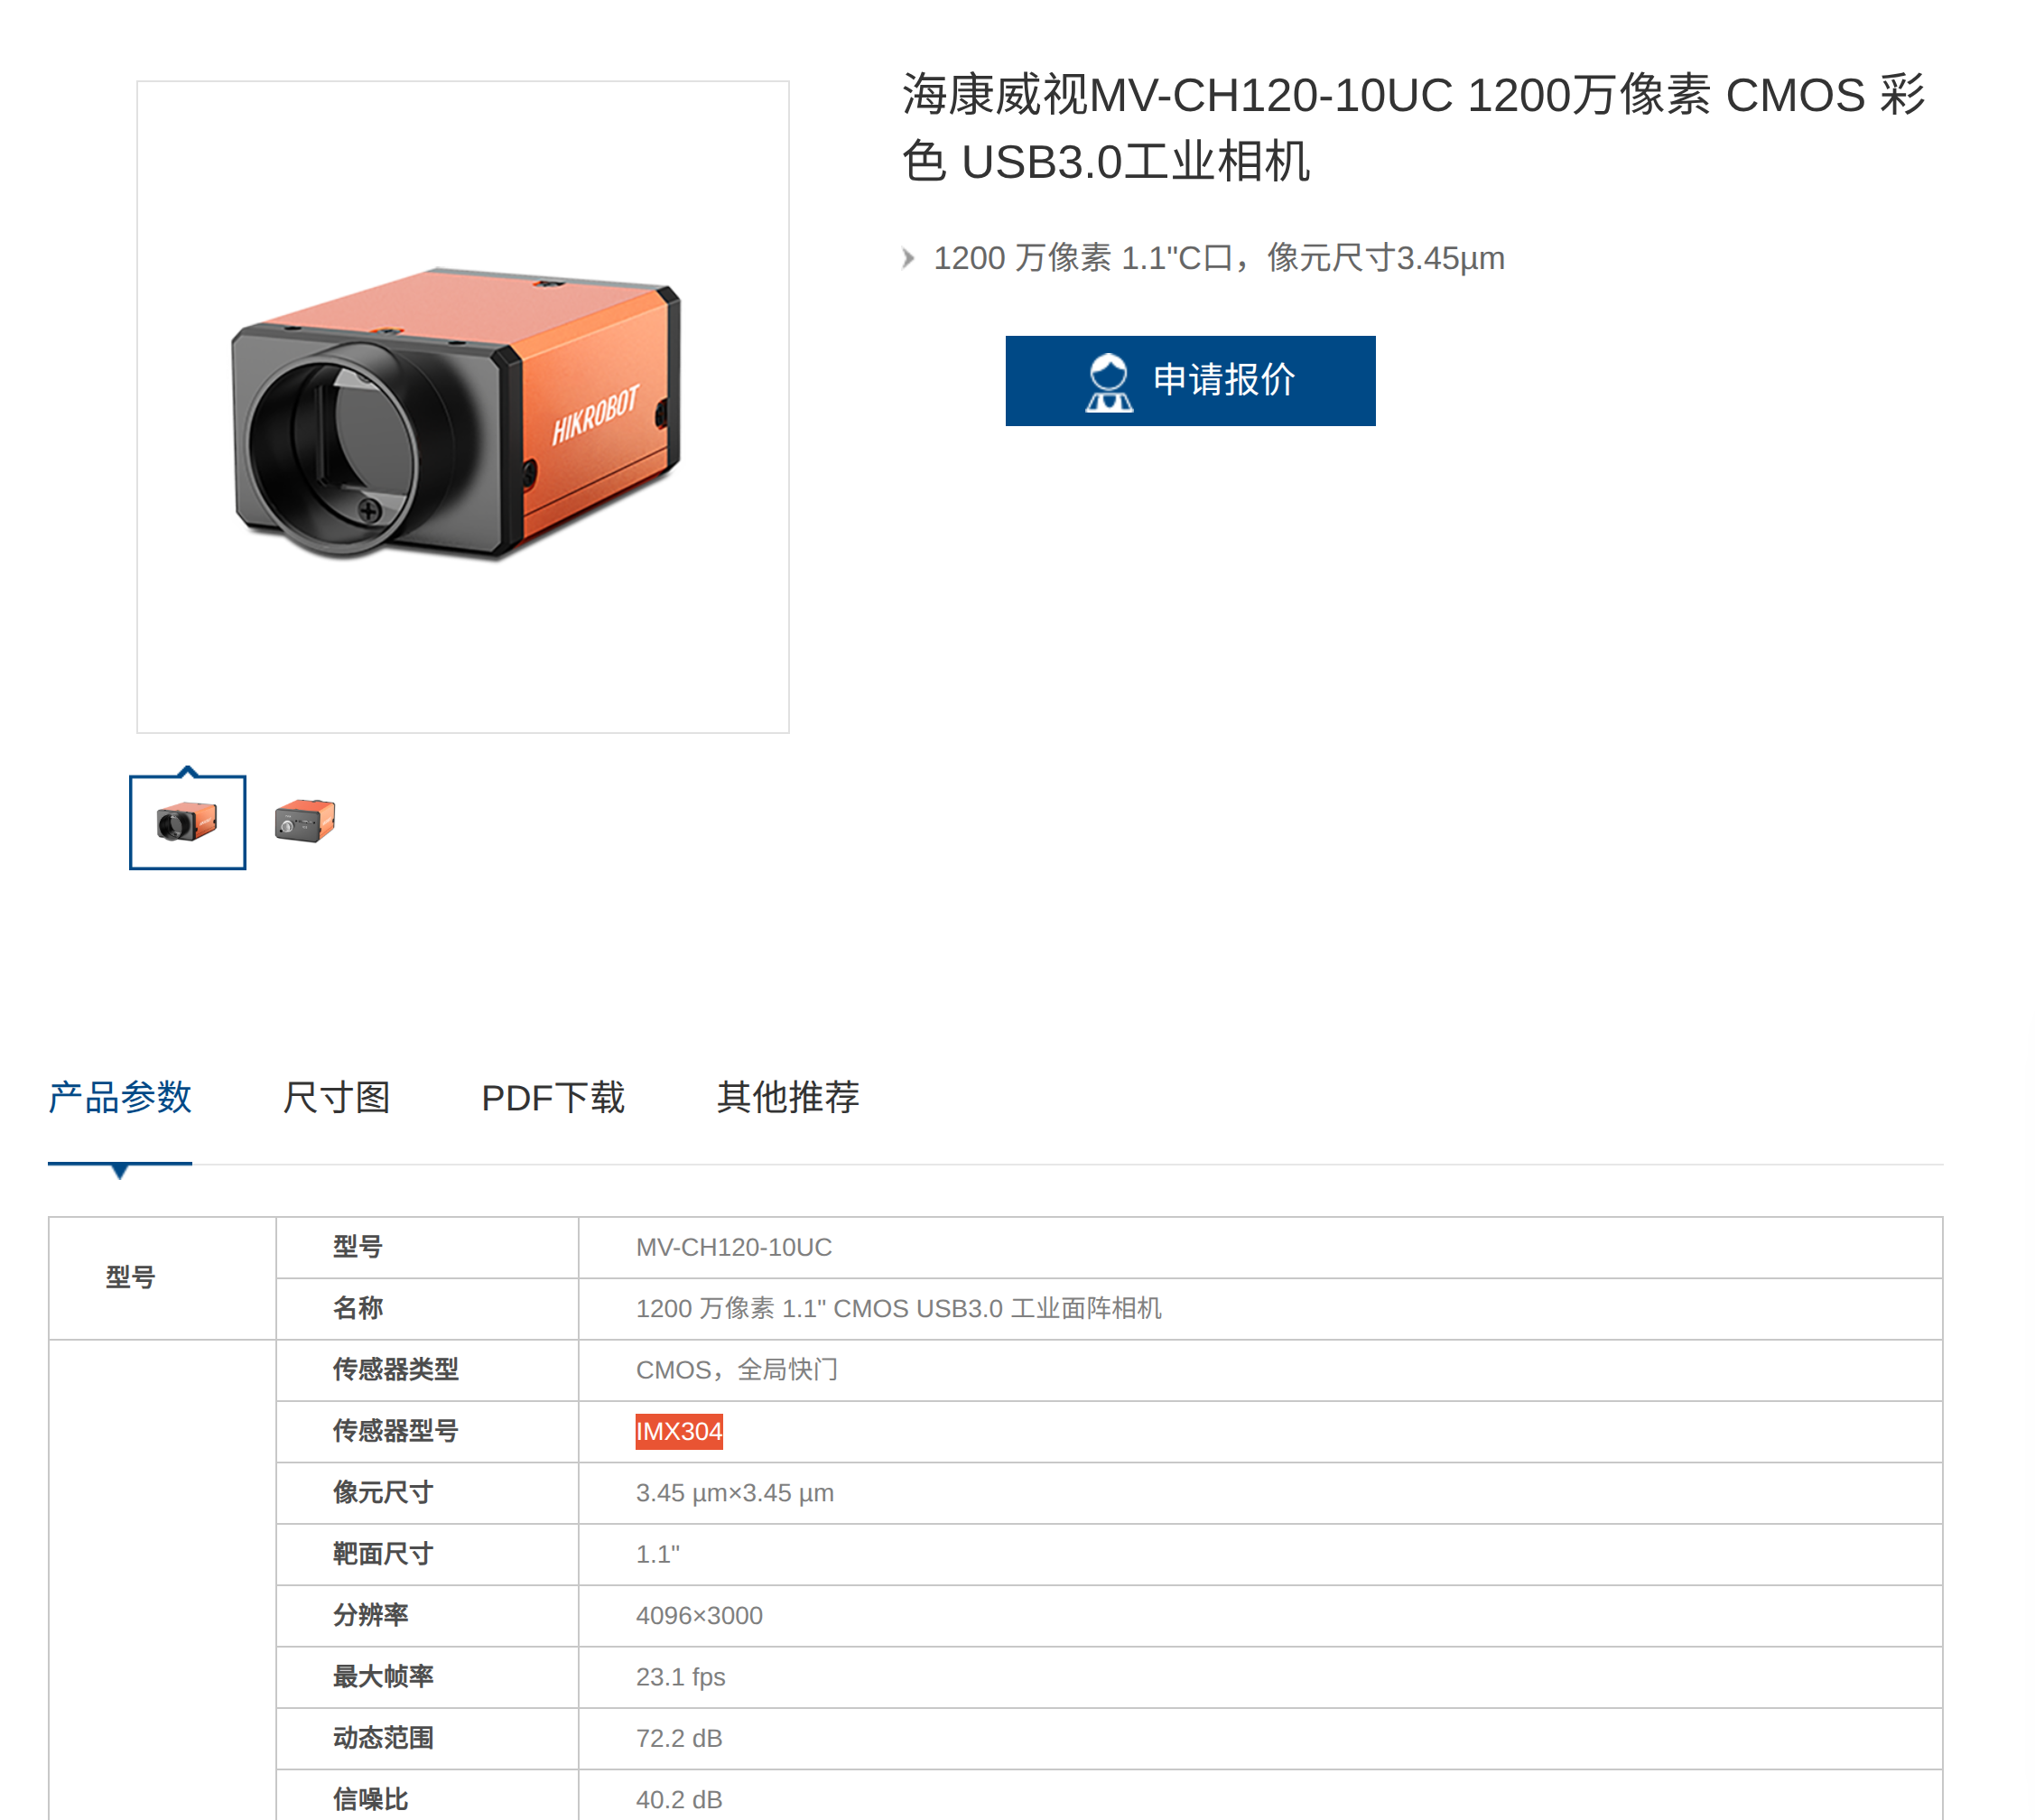Select the first front-view camera thumbnail
This screenshot has height=1820, width=2035.
tap(187, 822)
